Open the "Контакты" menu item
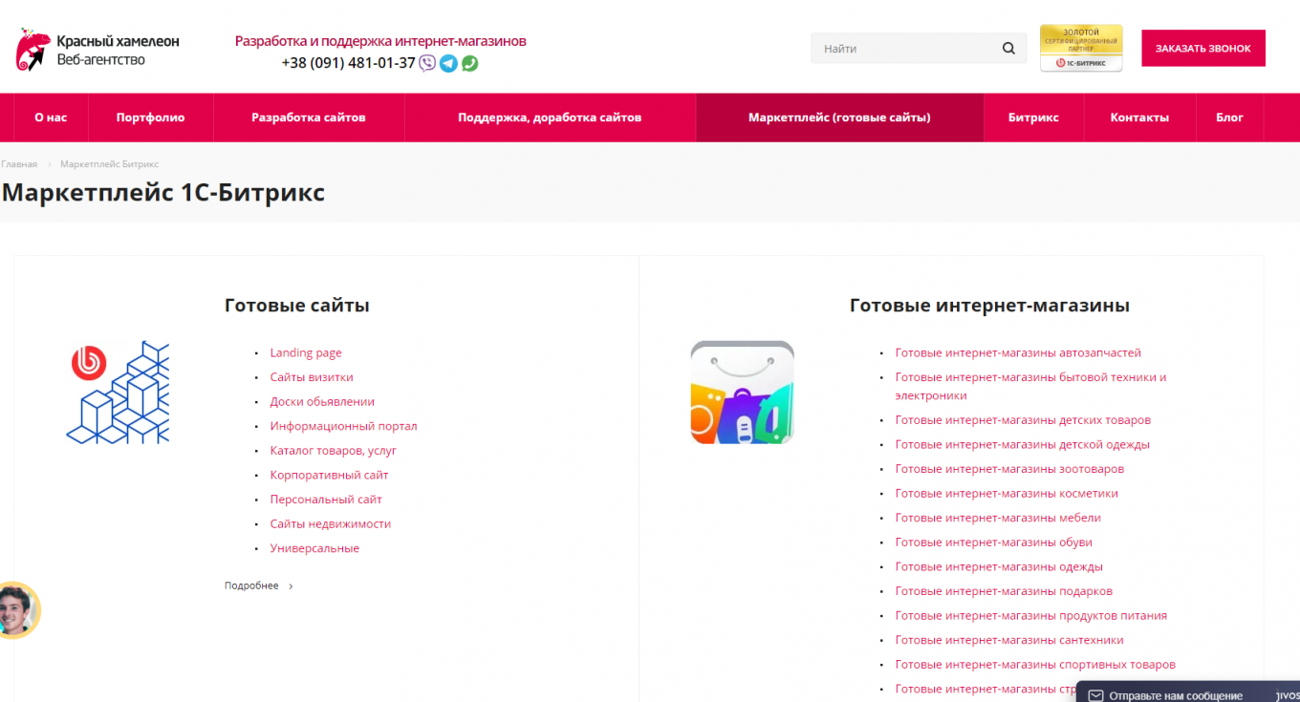Viewport: 1300px width, 702px height. point(1139,117)
